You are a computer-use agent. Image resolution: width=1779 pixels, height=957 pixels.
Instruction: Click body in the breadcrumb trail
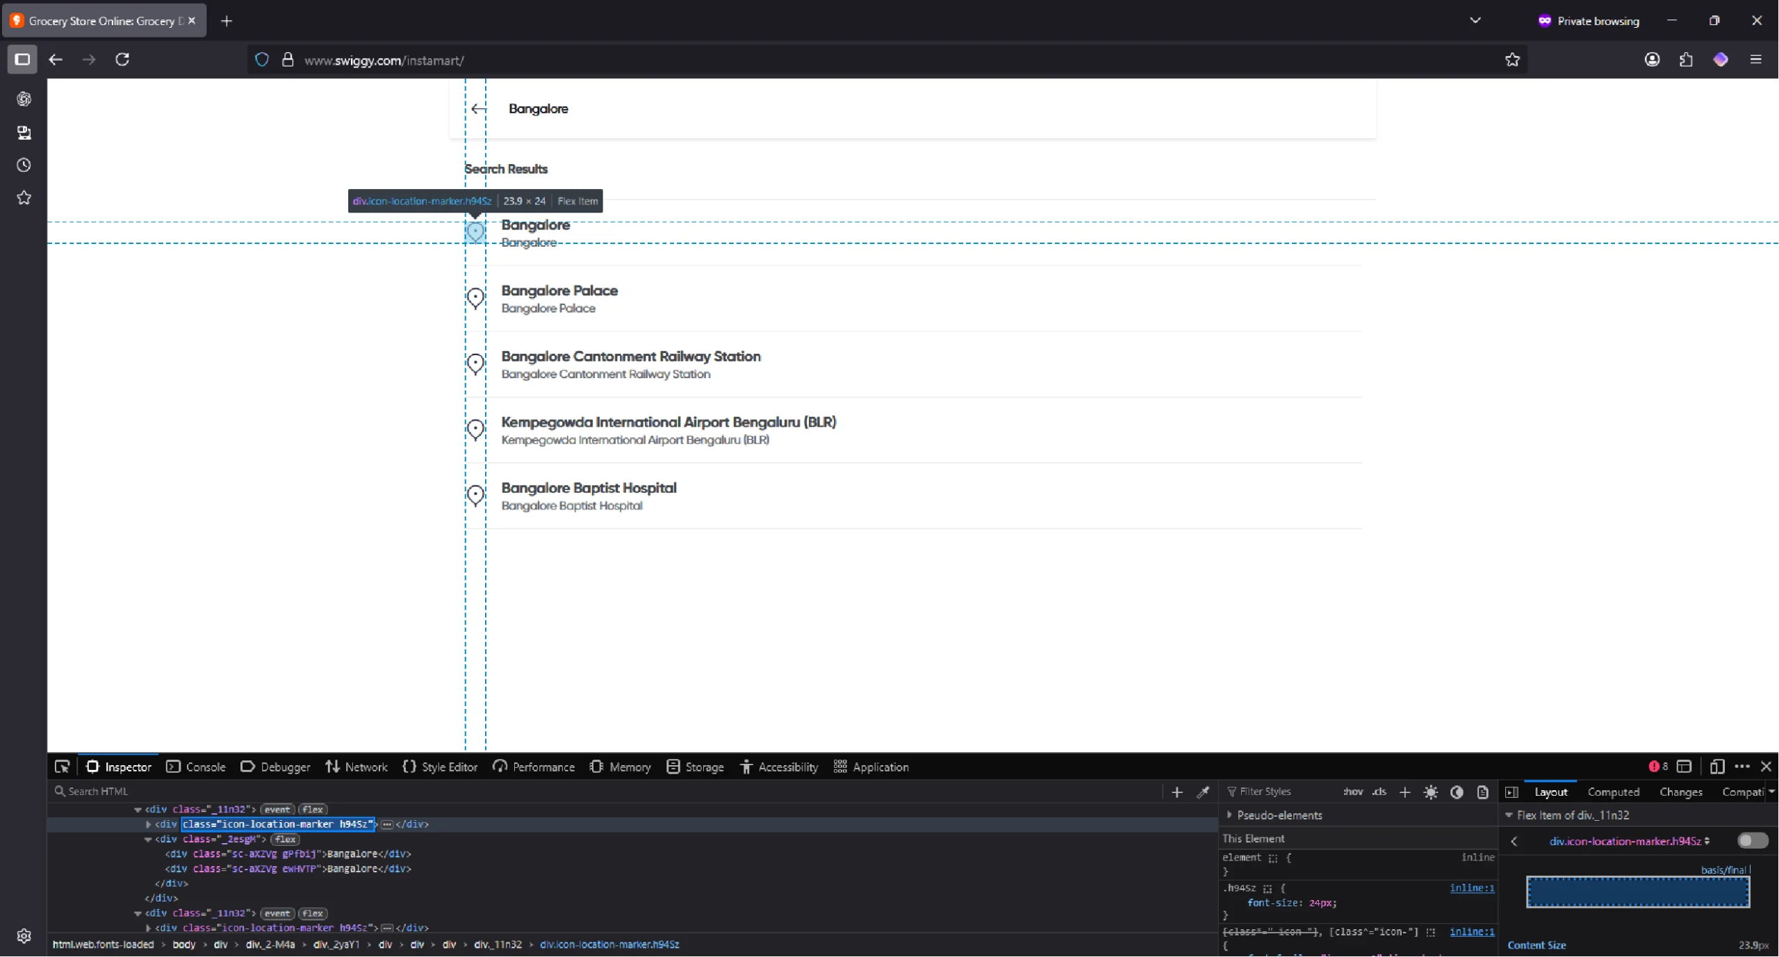coord(184,945)
